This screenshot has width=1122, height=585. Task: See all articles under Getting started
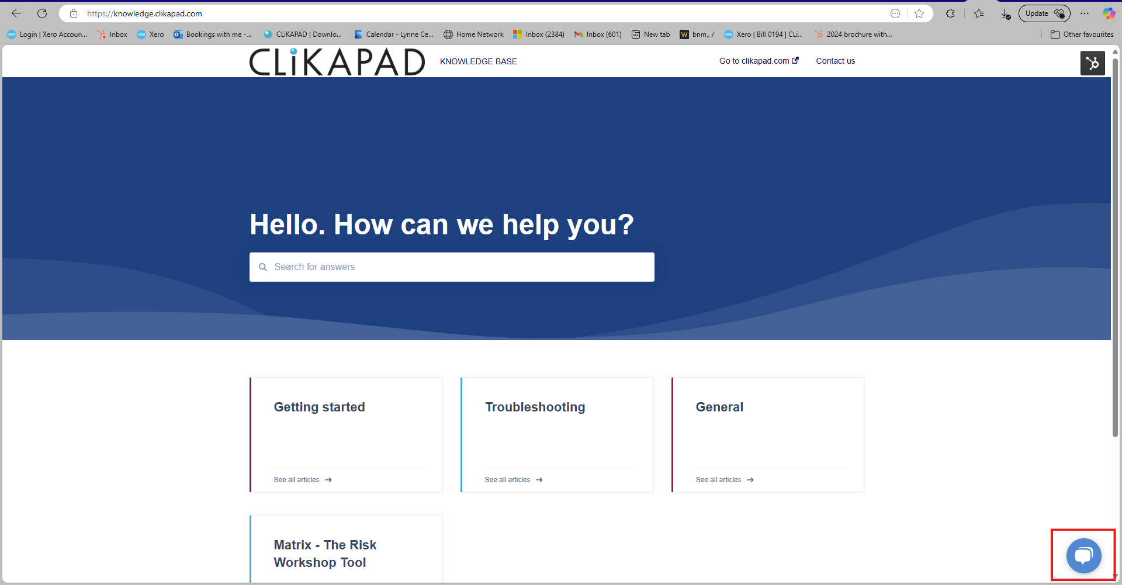pos(303,480)
